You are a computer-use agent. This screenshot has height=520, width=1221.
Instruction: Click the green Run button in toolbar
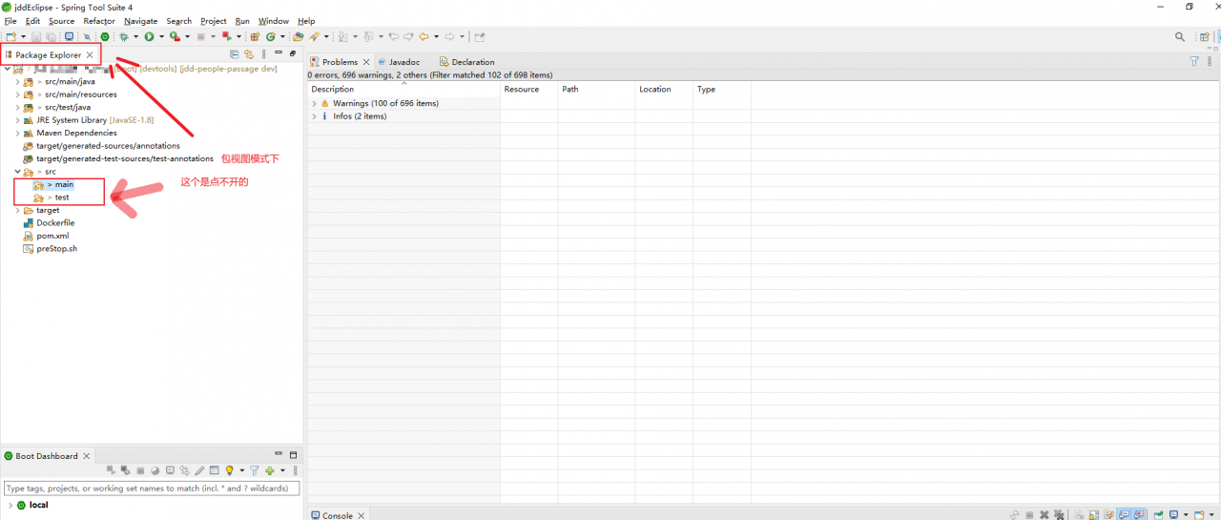coord(149,36)
